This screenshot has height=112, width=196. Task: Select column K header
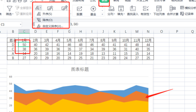coord(114,31)
